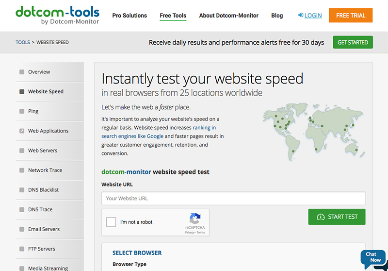Click the FREE TRIAL button
Screen dimensions: 388x271
[x=351, y=16]
